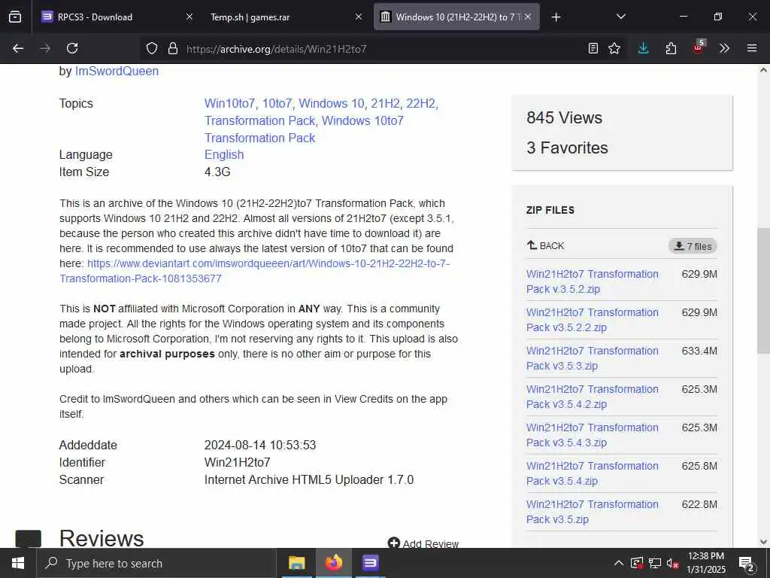Image resolution: width=770 pixels, height=578 pixels.
Task: Show hidden system tray icons
Action: tap(619, 563)
